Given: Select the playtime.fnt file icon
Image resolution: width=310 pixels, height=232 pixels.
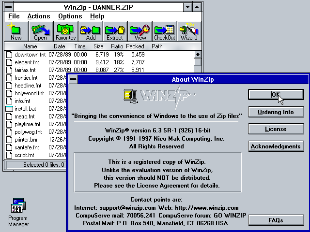Looking at the screenshot, I should pos(9,124).
